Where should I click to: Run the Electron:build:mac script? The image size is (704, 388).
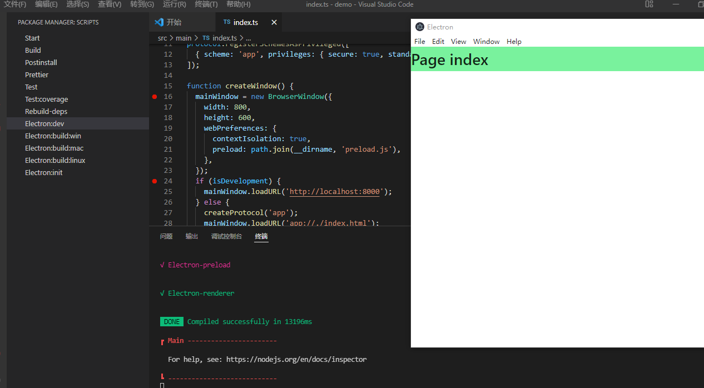(x=54, y=148)
